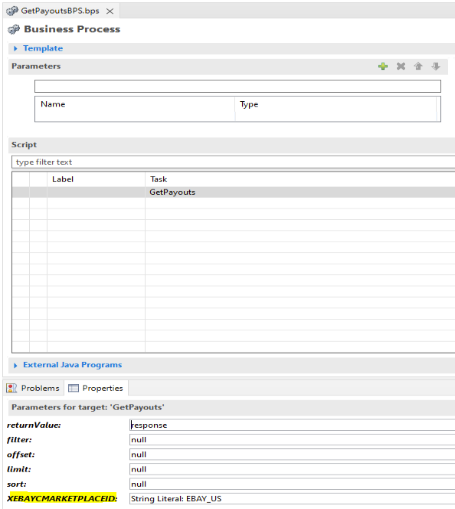Click the Business Process gear icon
455x509 pixels.
[14, 30]
